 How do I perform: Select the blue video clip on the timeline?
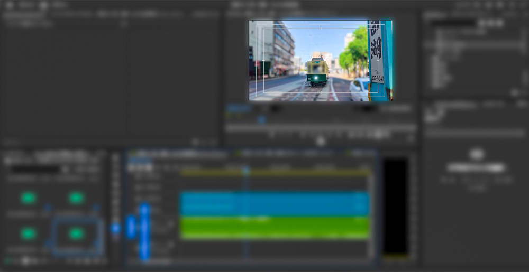274,204
